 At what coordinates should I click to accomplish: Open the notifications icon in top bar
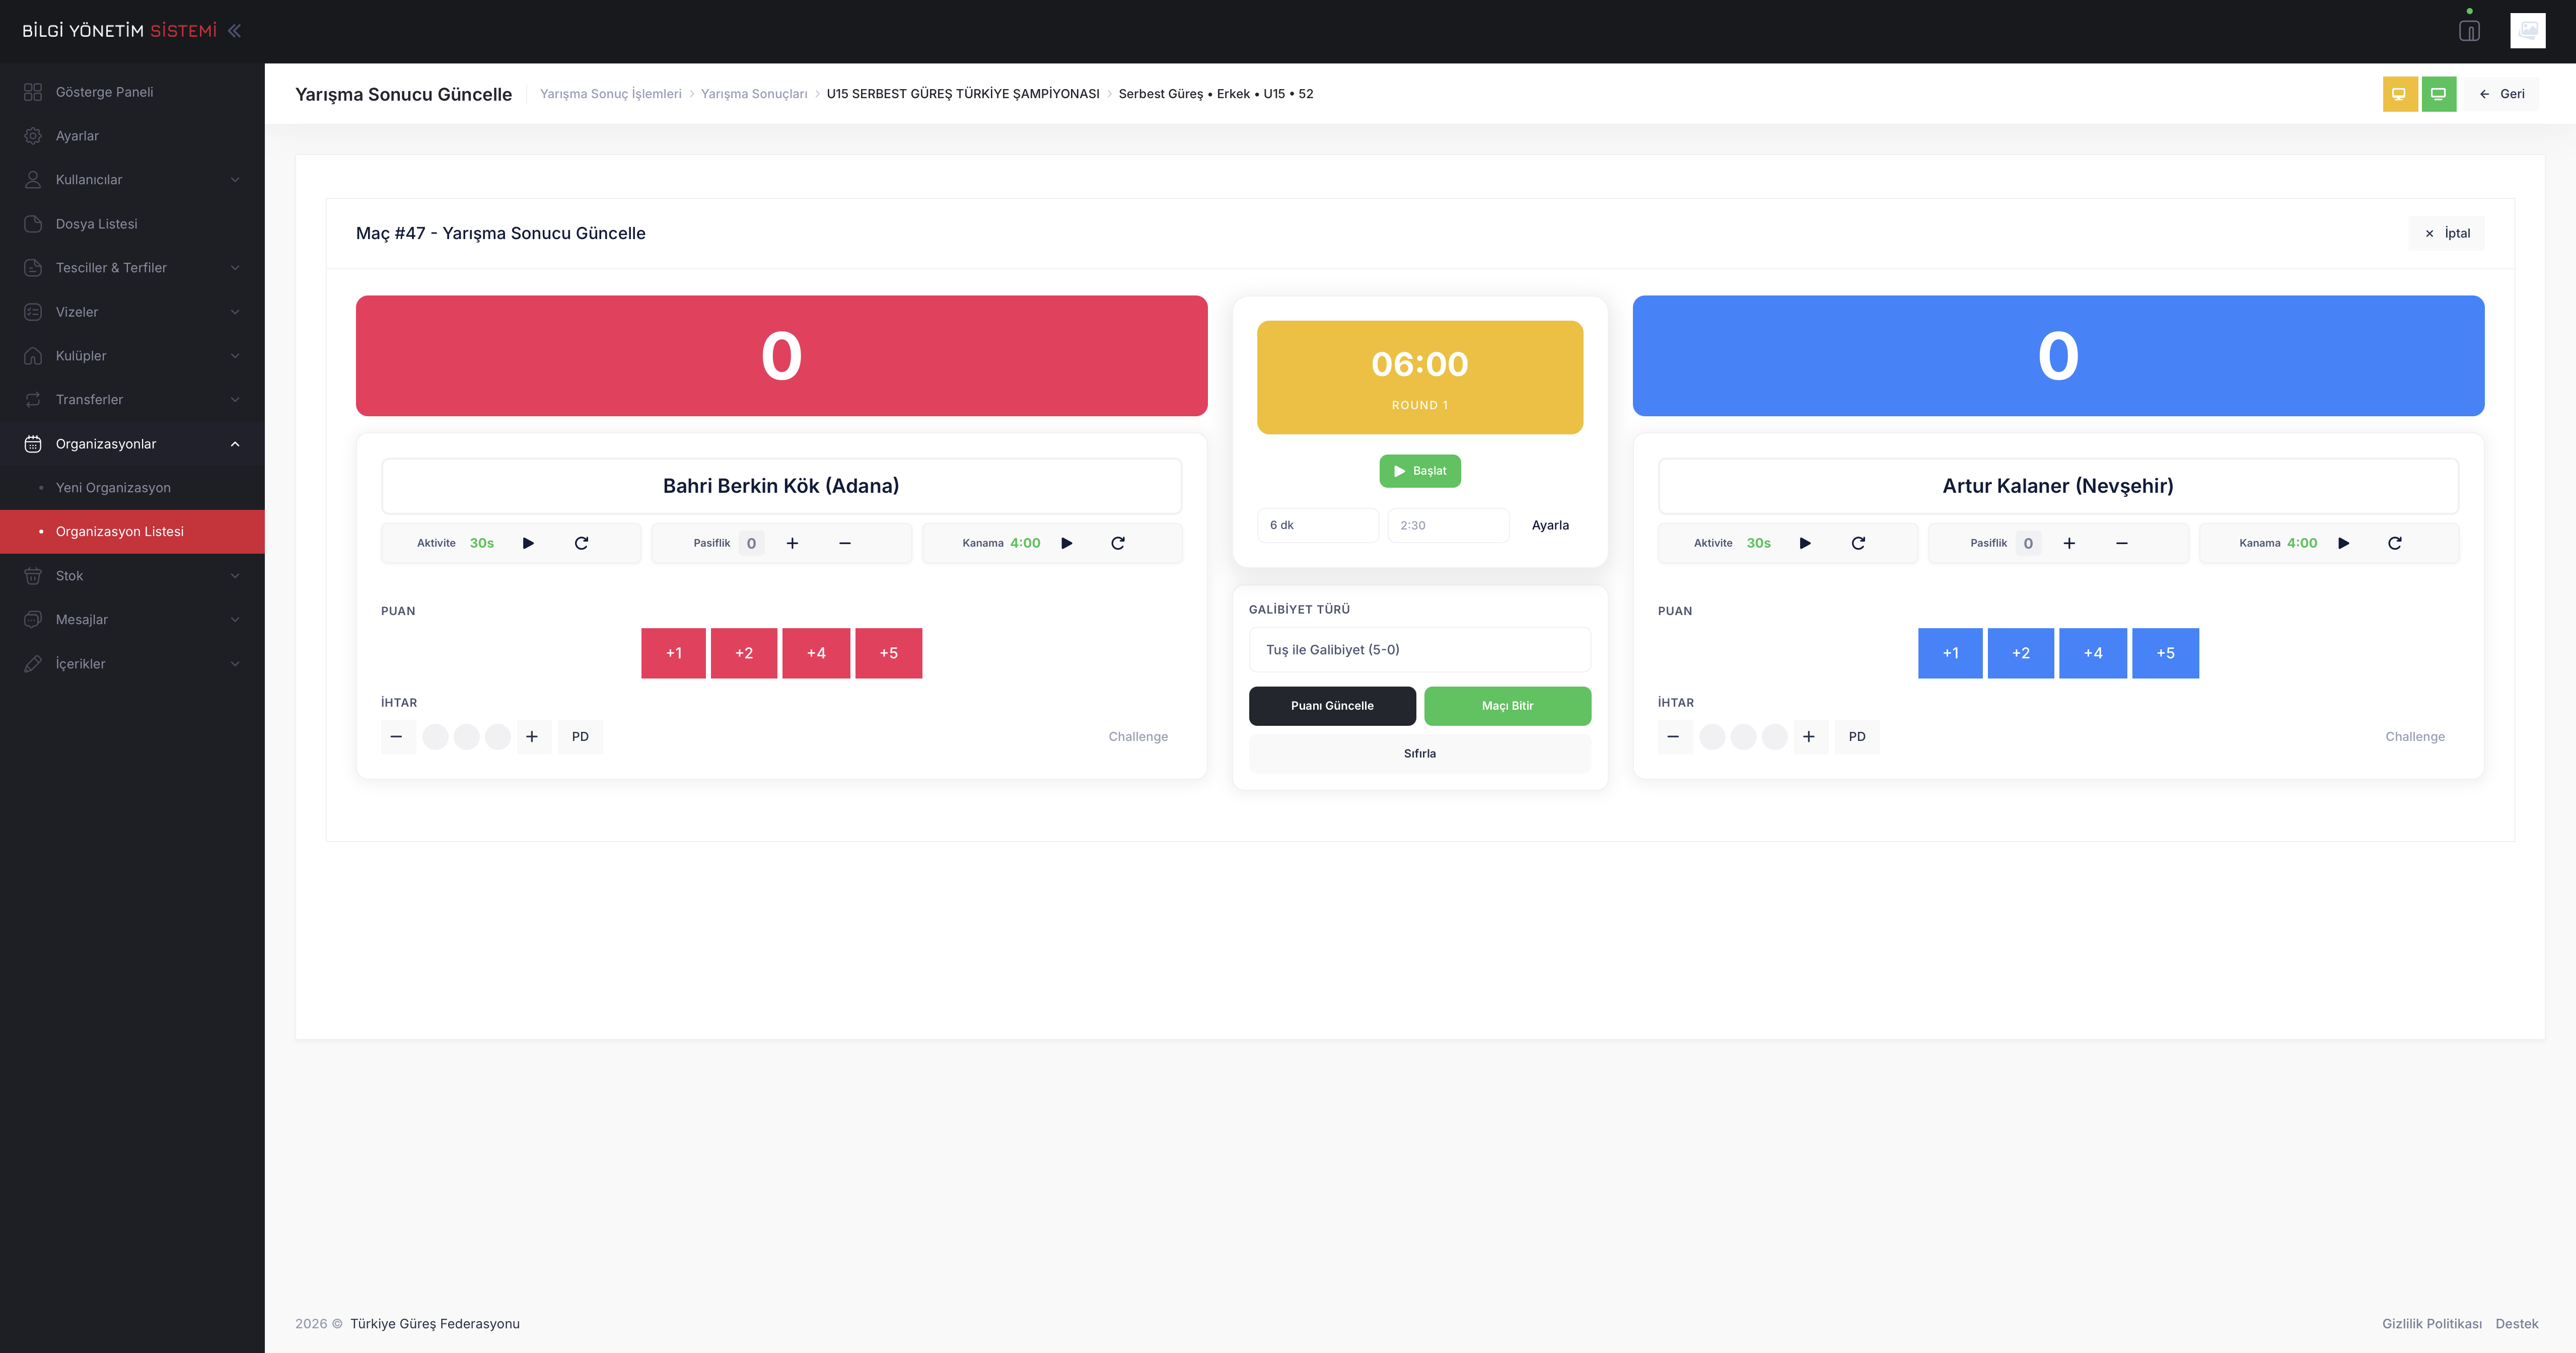pyautogui.click(x=2469, y=31)
